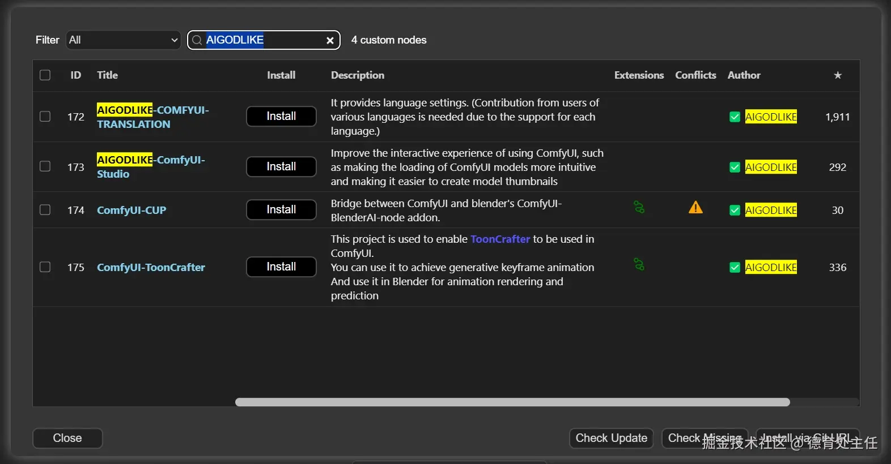Sort the table by ID column
The image size is (891, 464).
coord(76,75)
